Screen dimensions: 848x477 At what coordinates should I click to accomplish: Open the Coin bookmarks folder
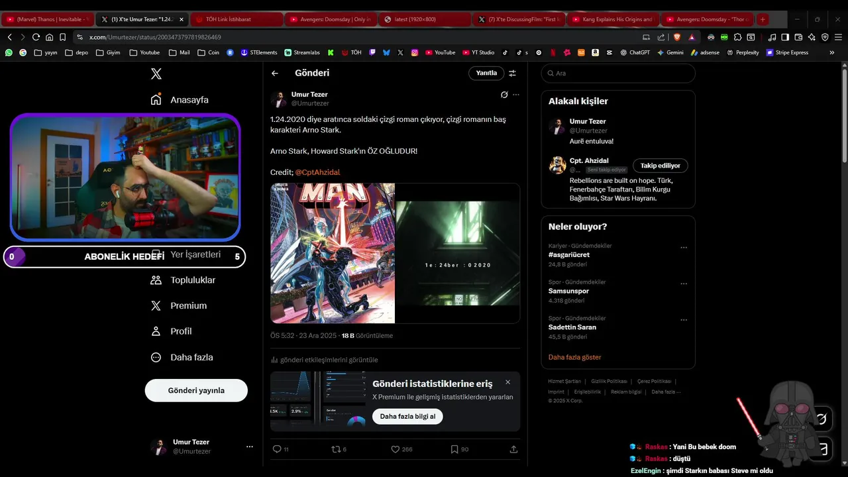pyautogui.click(x=208, y=52)
